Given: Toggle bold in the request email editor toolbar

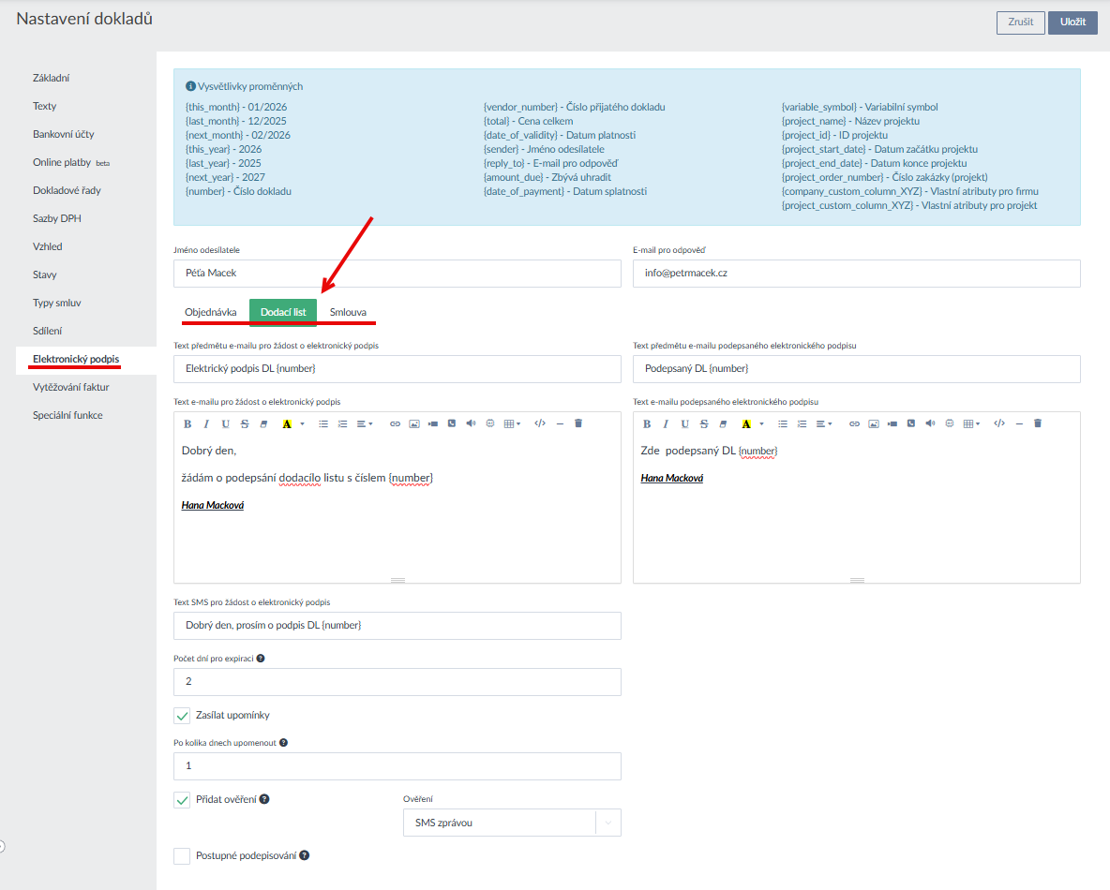Looking at the screenshot, I should click(x=187, y=423).
